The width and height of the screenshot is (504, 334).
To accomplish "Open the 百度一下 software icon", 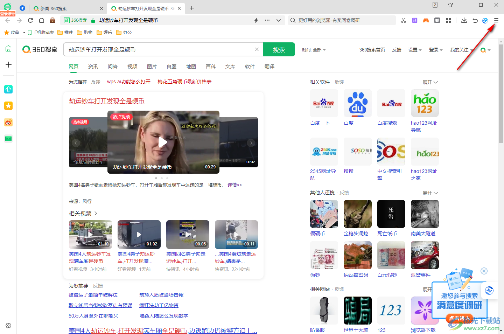I will click(x=324, y=103).
